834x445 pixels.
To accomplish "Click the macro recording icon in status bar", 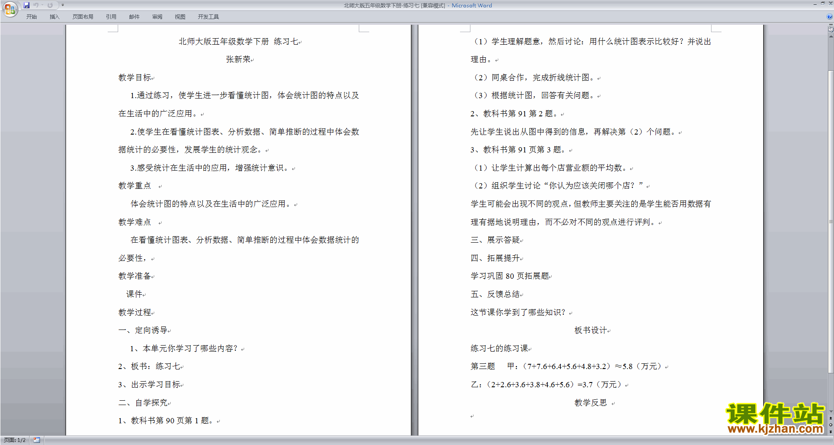I will 36,440.
